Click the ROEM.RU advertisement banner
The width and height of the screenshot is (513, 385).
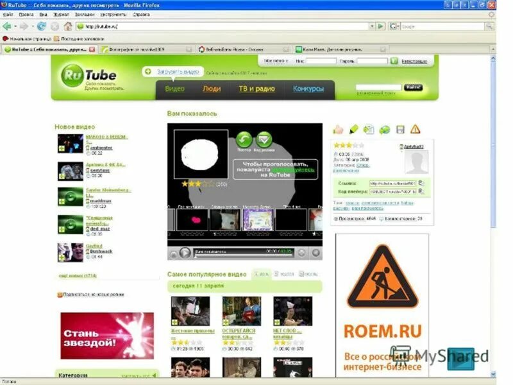382,306
